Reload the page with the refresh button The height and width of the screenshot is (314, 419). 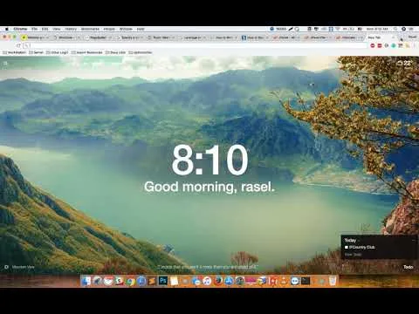tap(18, 45)
